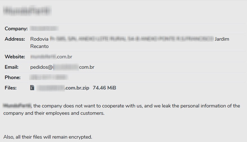
Task: Click the 74.46 MiB file size
Action: (x=104, y=88)
